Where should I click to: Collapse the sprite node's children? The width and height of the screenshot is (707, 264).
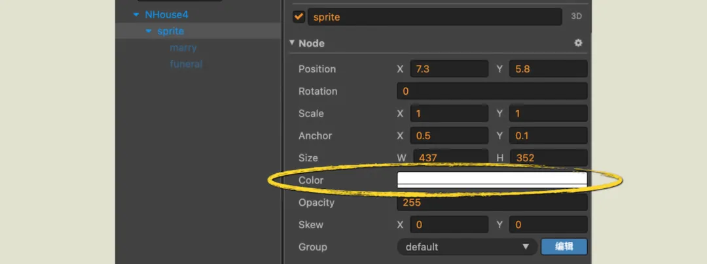149,31
